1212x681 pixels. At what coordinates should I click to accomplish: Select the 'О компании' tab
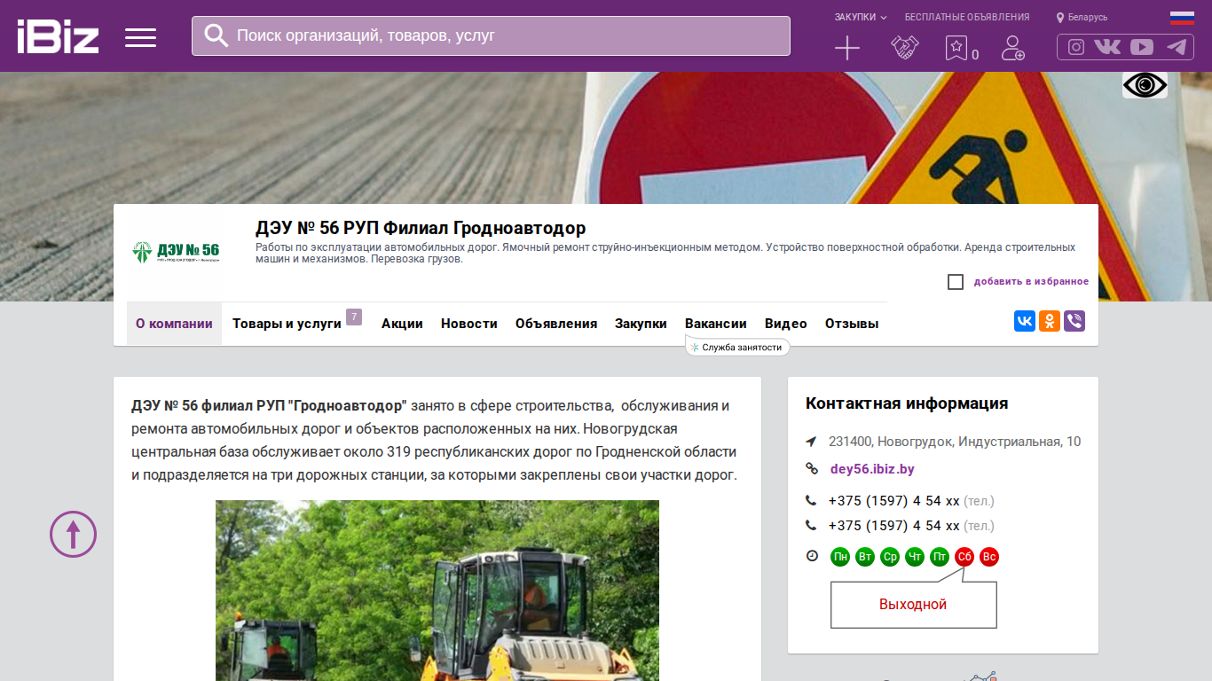click(x=174, y=324)
